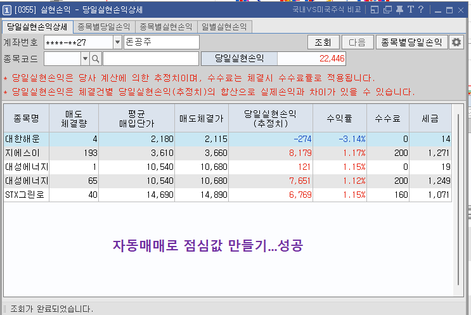Switch to 일별실현손익 tab
Image resolution: width=471 pixels, height=315 pixels.
point(224,27)
